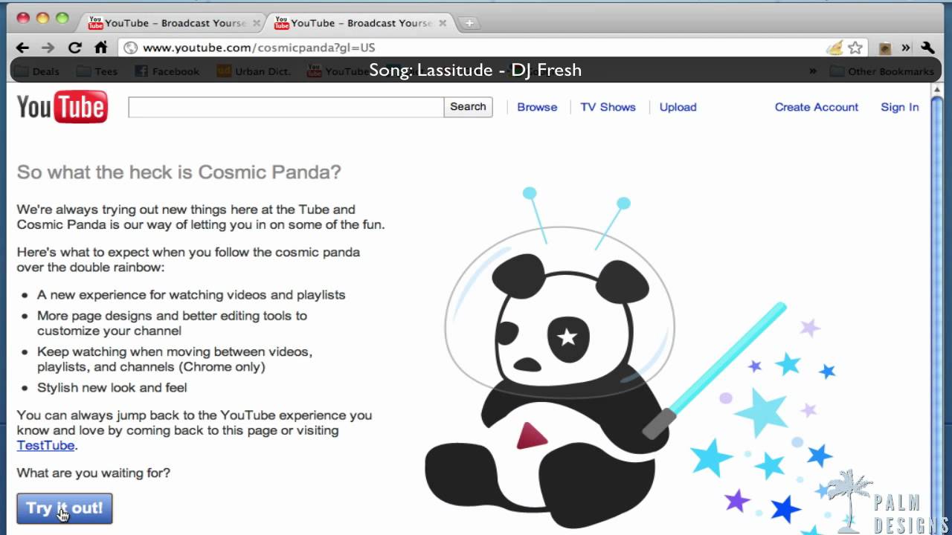This screenshot has height=535, width=952.
Task: Click into the YouTube search box
Action: click(286, 107)
